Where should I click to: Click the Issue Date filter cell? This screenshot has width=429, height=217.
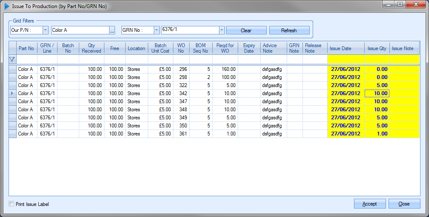tap(346, 60)
